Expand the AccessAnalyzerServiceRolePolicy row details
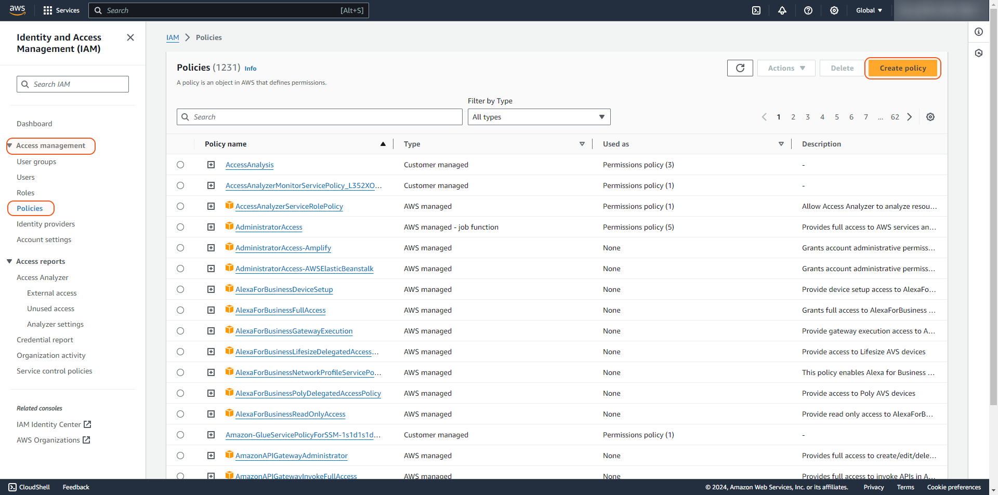The width and height of the screenshot is (998, 495). (x=211, y=206)
